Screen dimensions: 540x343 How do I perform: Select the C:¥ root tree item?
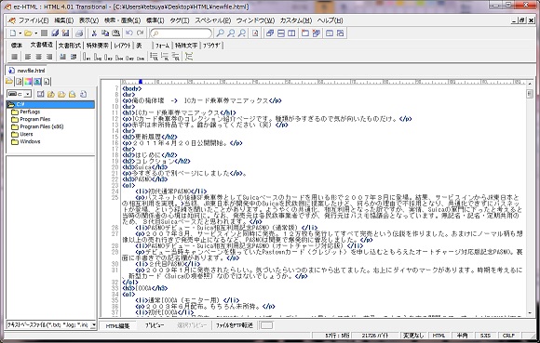[x=50, y=104]
